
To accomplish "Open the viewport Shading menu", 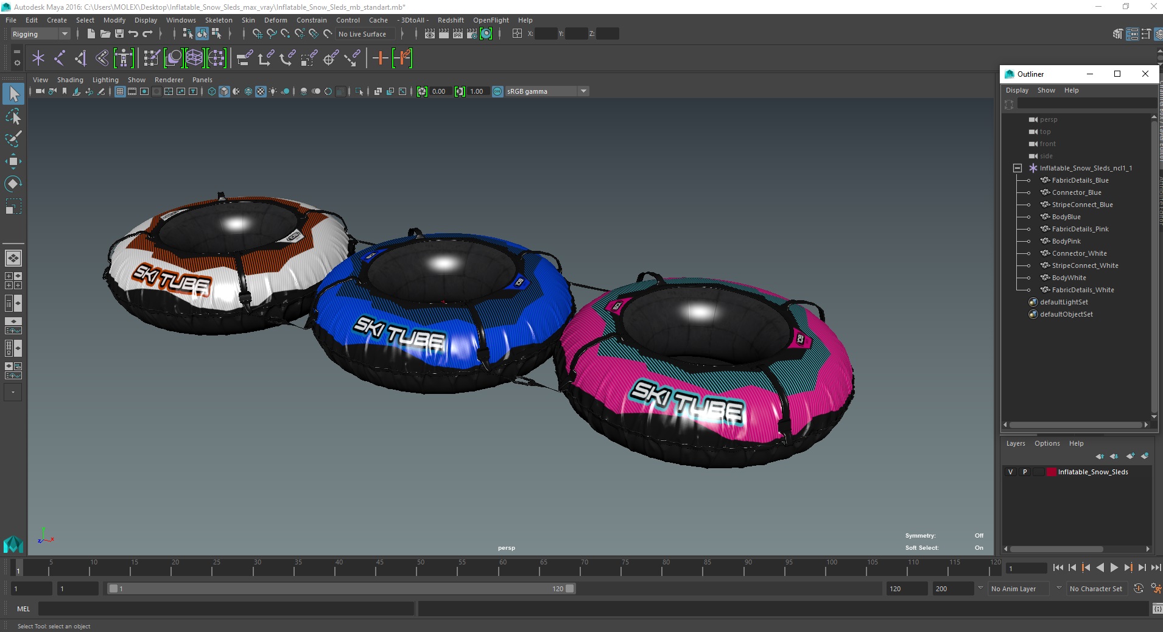I will [70, 80].
